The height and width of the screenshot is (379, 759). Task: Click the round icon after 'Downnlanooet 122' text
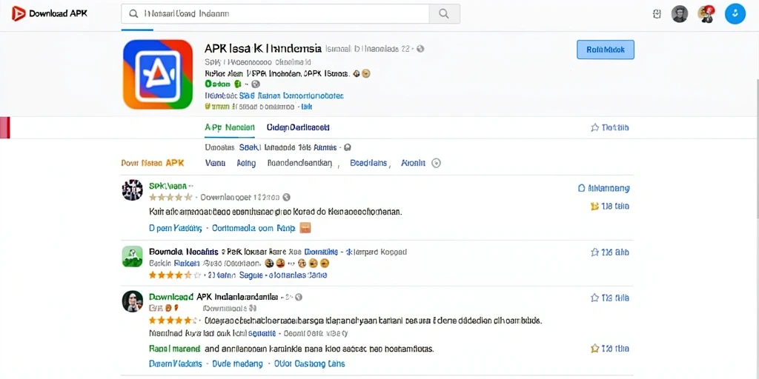tap(286, 197)
